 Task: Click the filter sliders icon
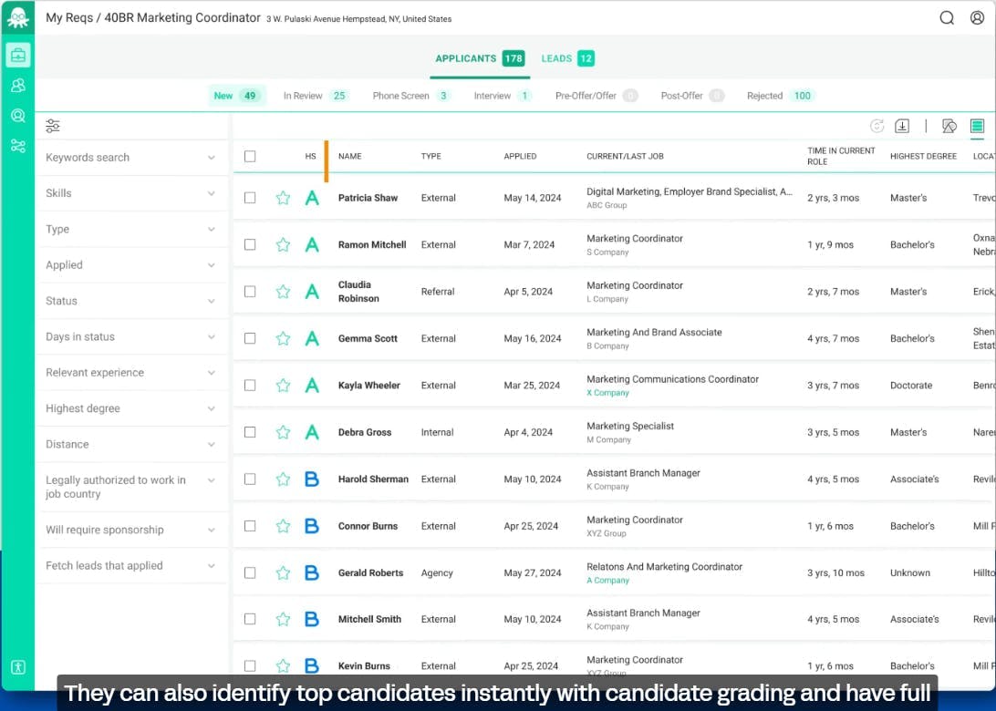coord(53,127)
